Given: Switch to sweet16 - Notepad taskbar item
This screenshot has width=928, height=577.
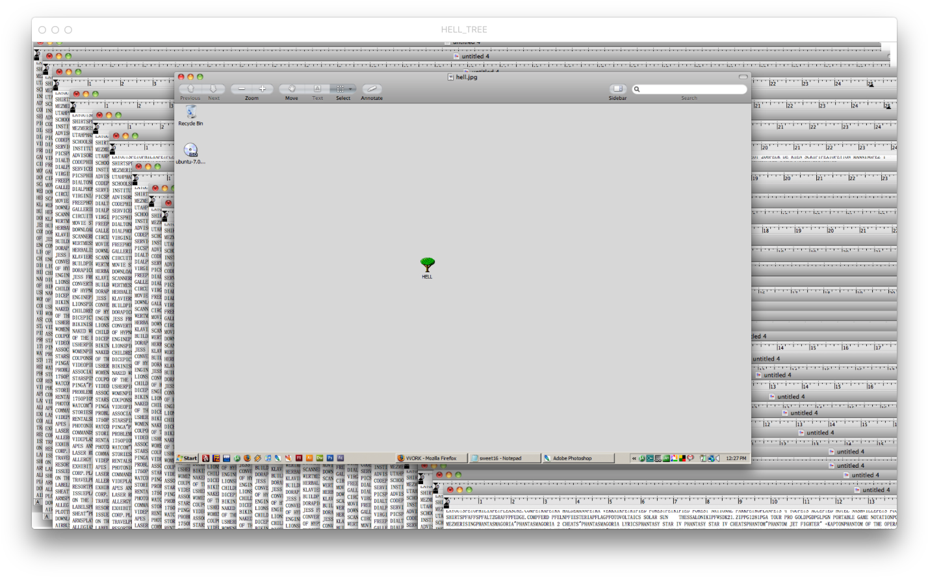Looking at the screenshot, I should 505,458.
